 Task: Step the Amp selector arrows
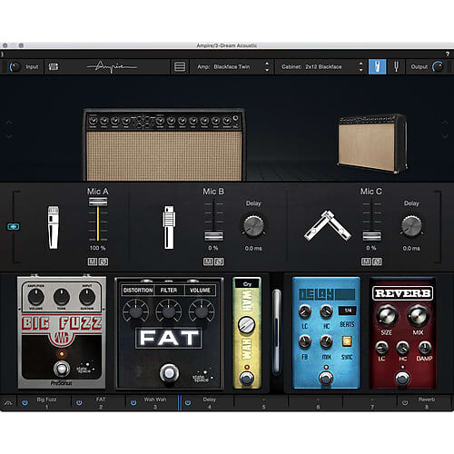(x=267, y=66)
